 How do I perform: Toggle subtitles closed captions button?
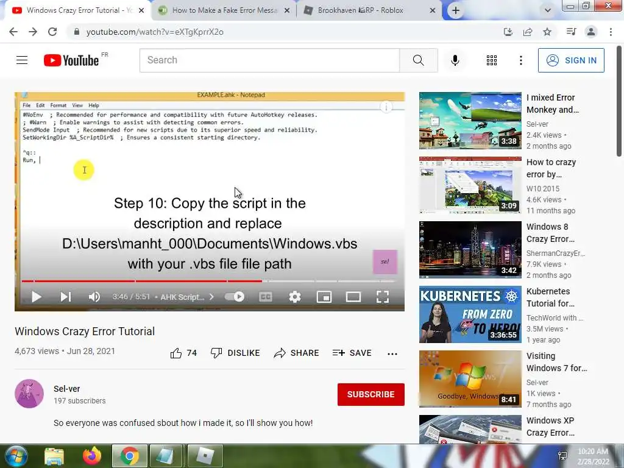[x=266, y=297]
